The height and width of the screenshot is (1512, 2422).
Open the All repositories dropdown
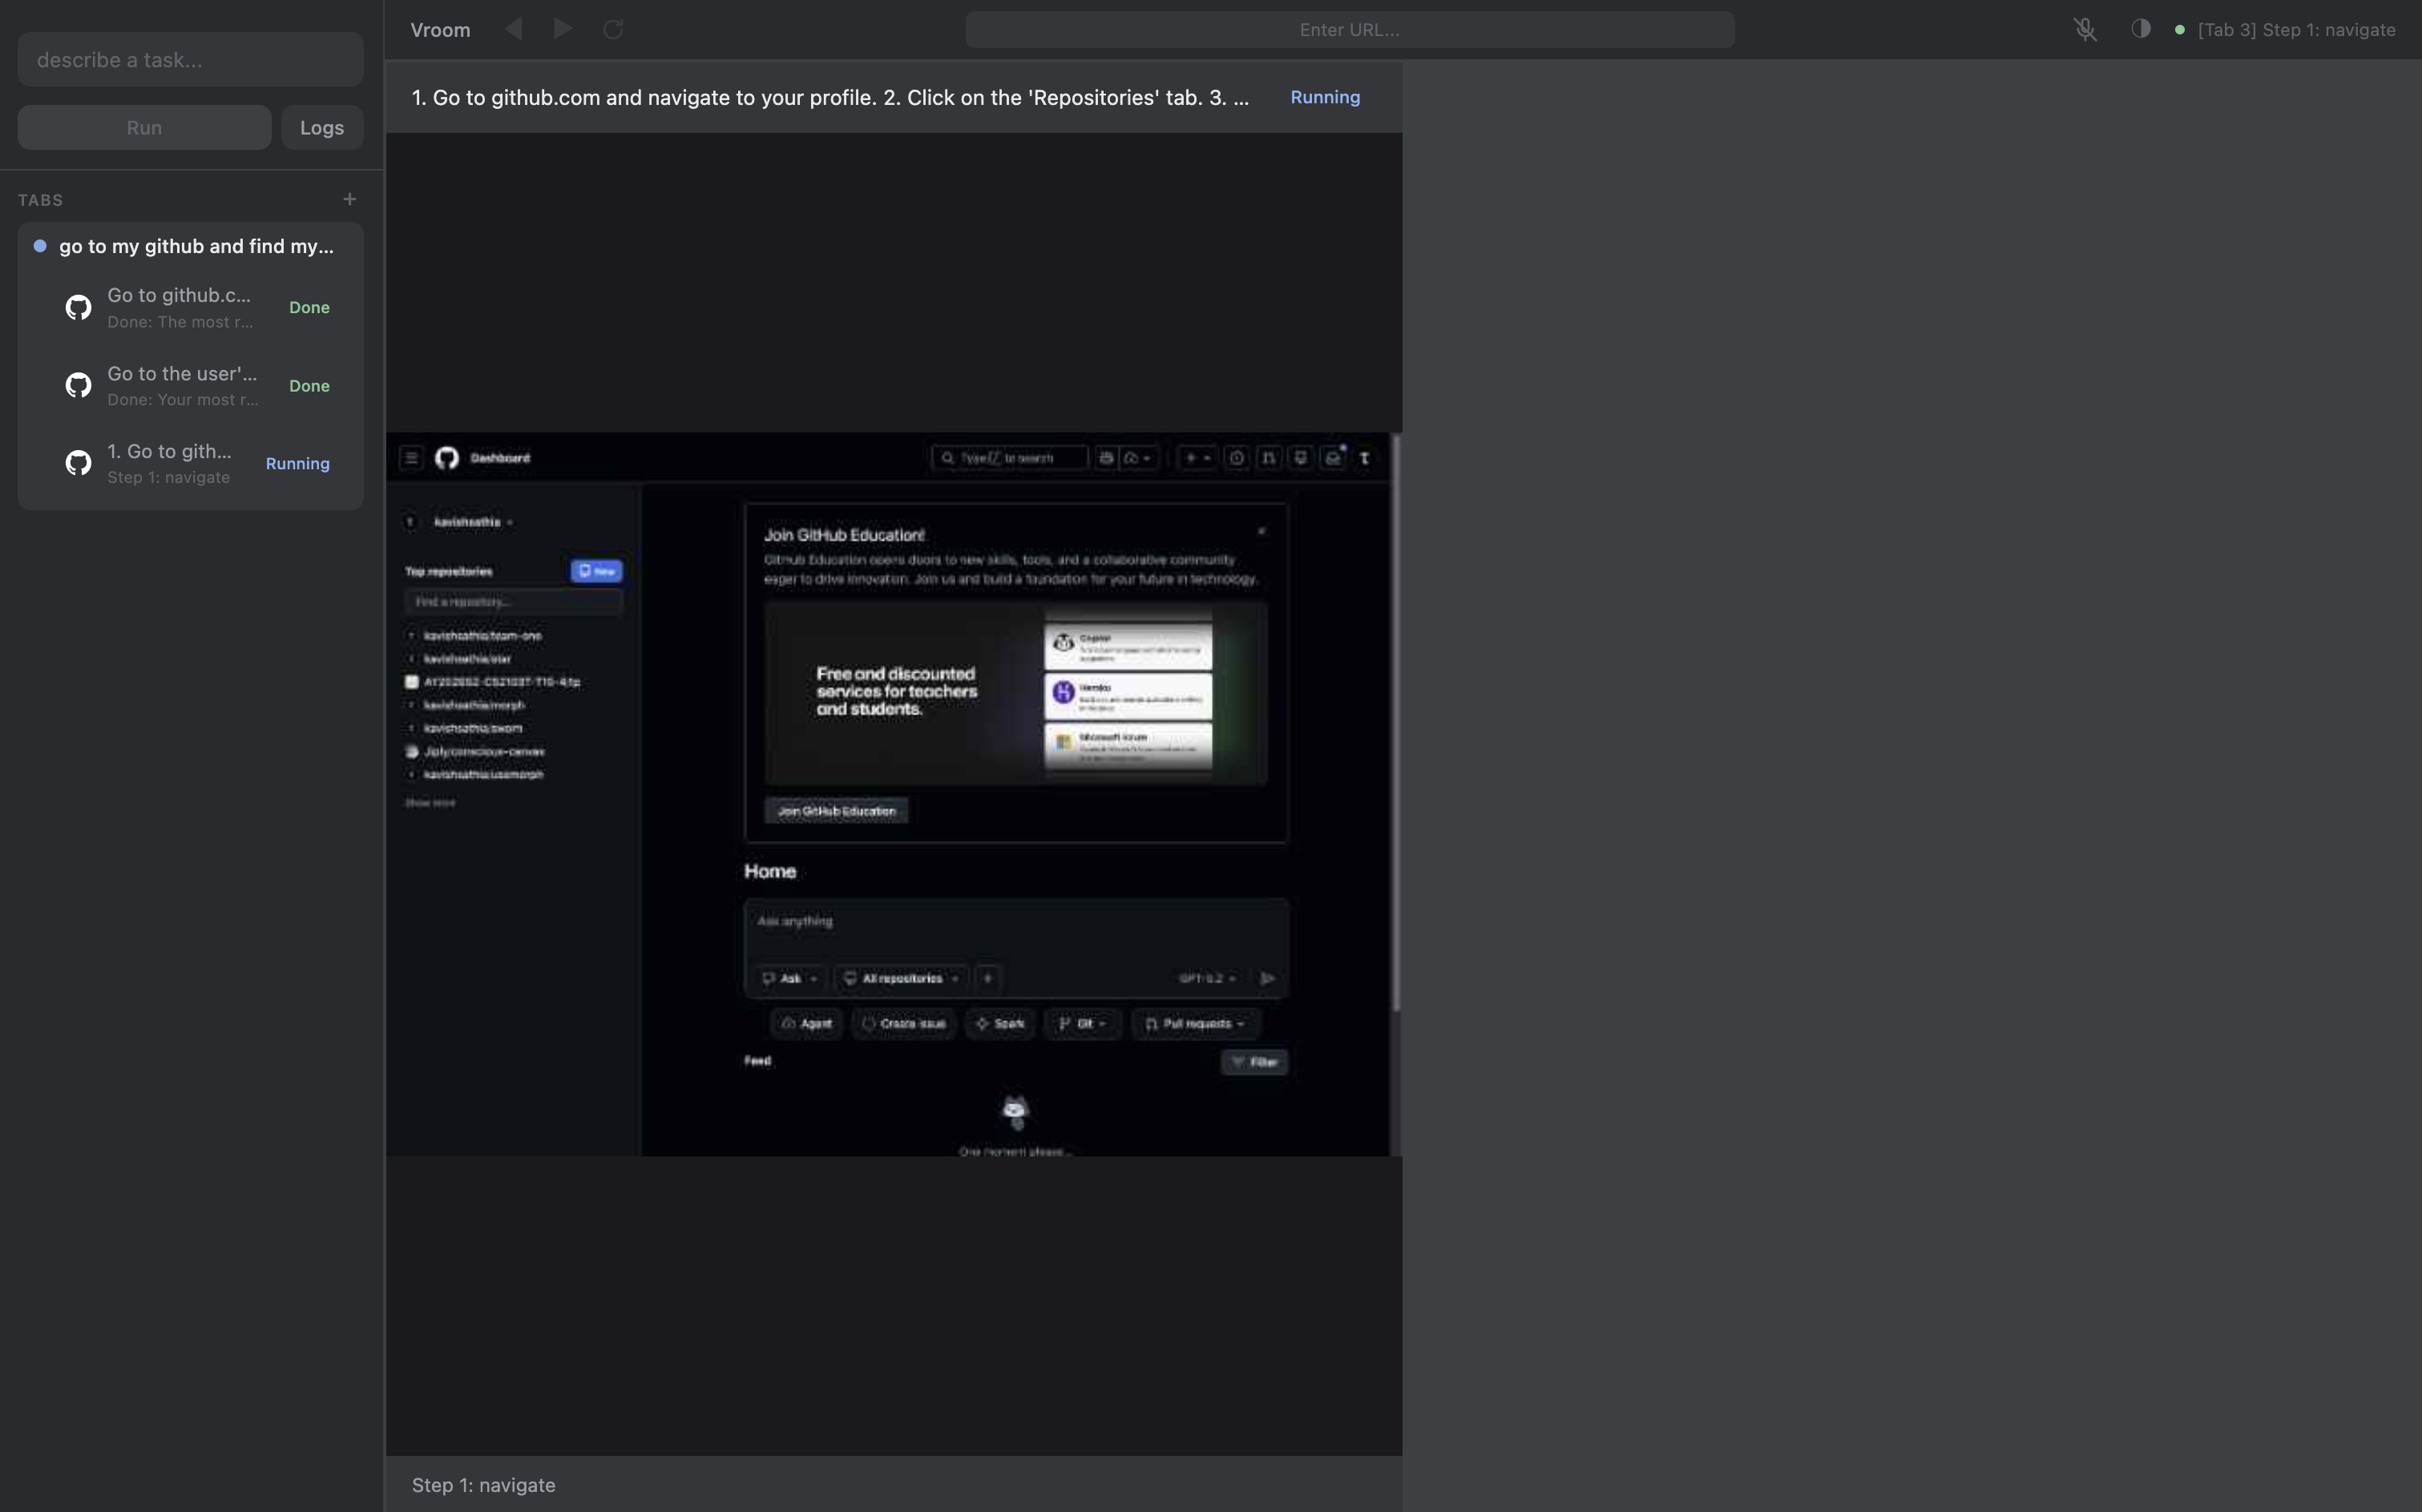(902, 978)
